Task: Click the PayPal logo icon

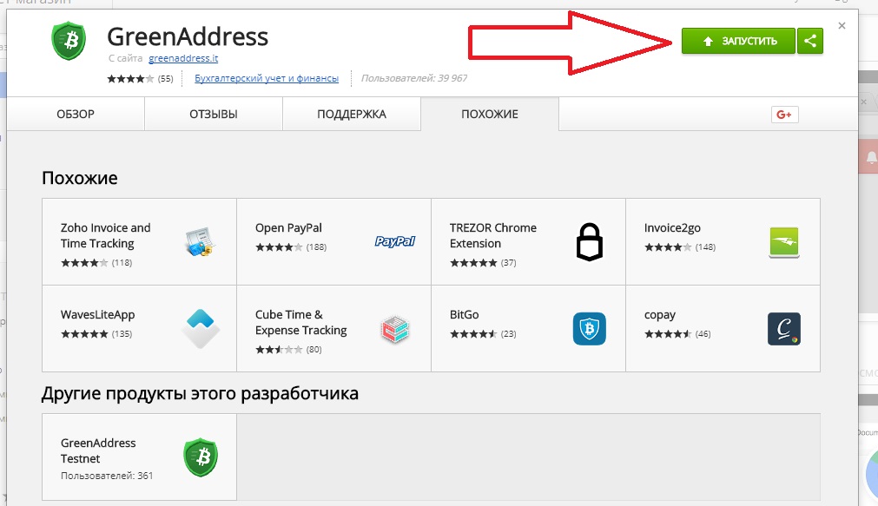Action: point(395,241)
